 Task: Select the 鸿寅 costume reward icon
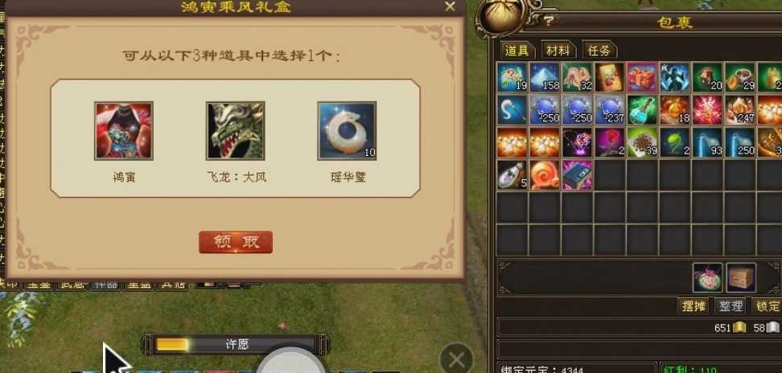coord(124,131)
